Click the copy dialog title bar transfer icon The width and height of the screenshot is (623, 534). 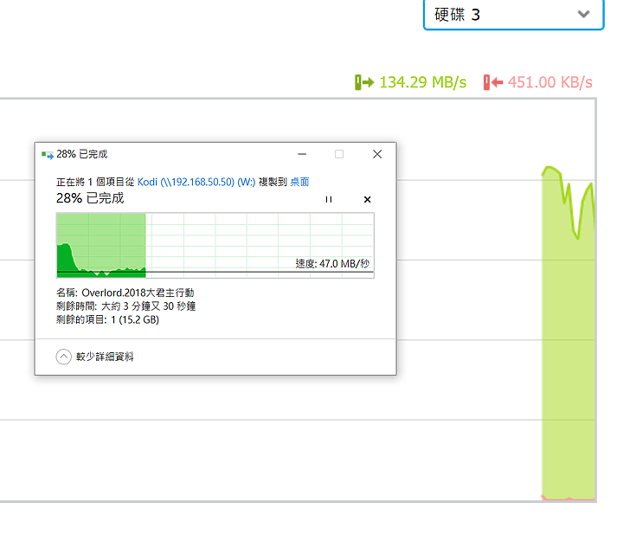coord(48,155)
